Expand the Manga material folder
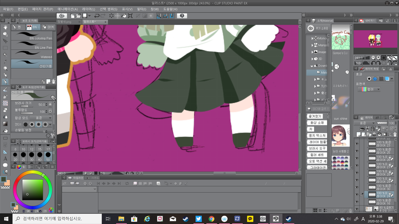 [x=312, y=45]
